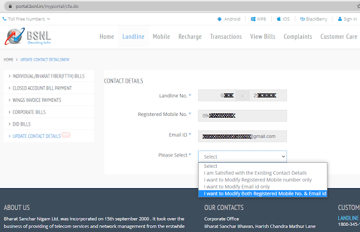Open the Customer Care nav tab

[339, 37]
